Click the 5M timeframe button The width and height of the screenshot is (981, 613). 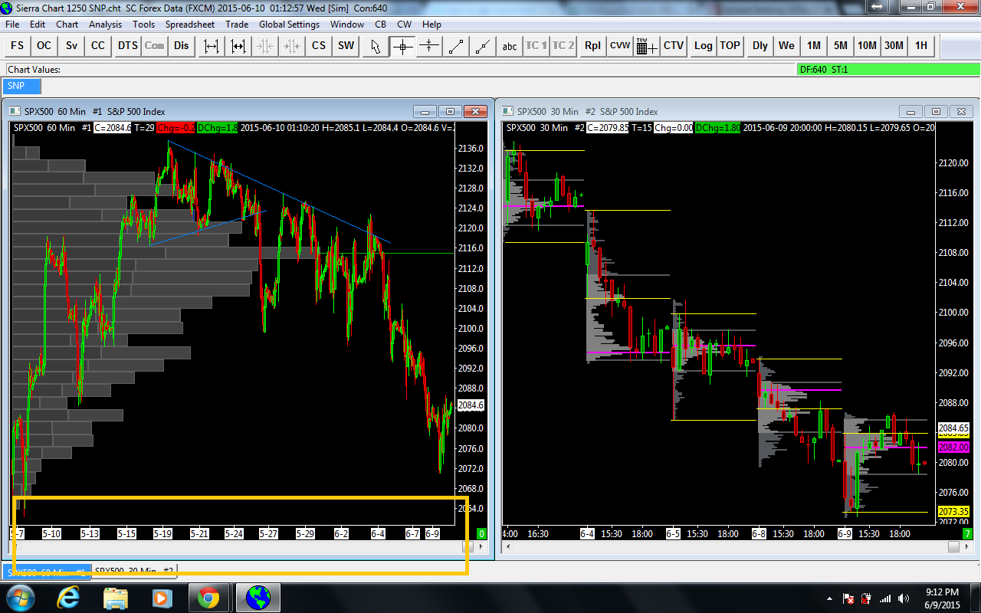click(841, 45)
